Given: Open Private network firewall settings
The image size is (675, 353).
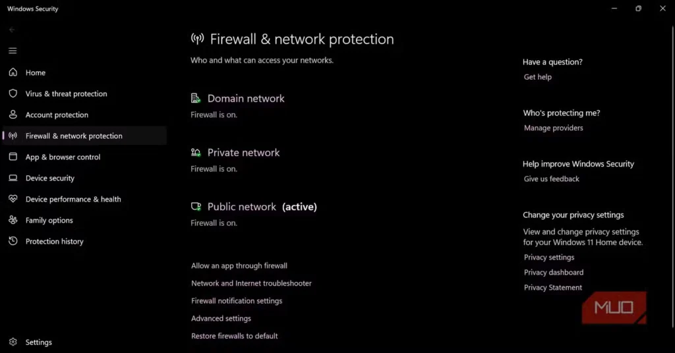Looking at the screenshot, I should [x=243, y=153].
